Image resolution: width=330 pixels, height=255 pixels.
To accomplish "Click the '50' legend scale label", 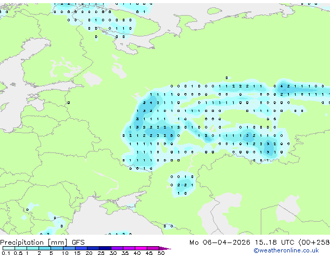I will coord(161,253).
